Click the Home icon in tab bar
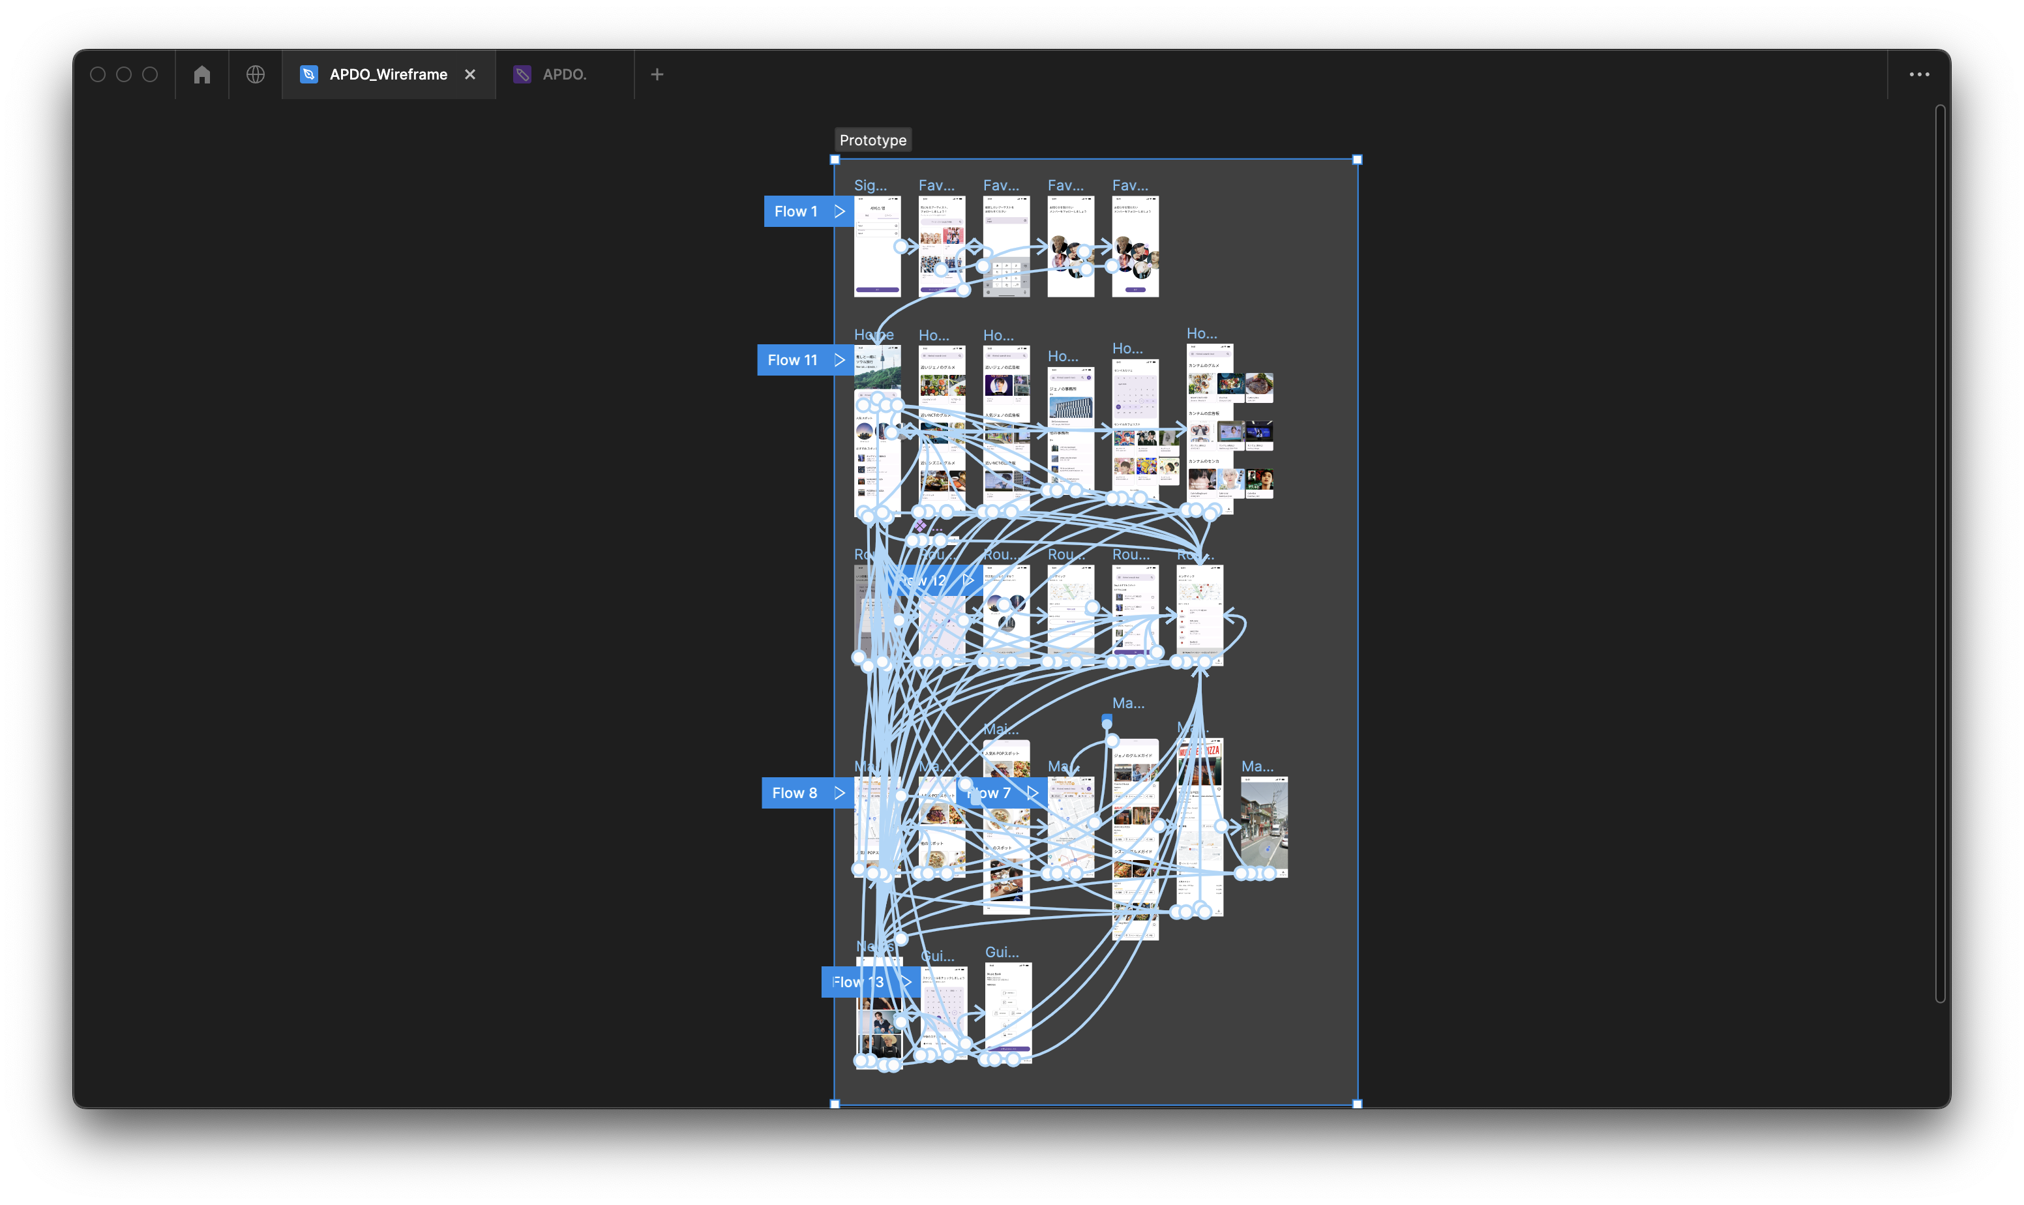The width and height of the screenshot is (2024, 1205). (202, 75)
